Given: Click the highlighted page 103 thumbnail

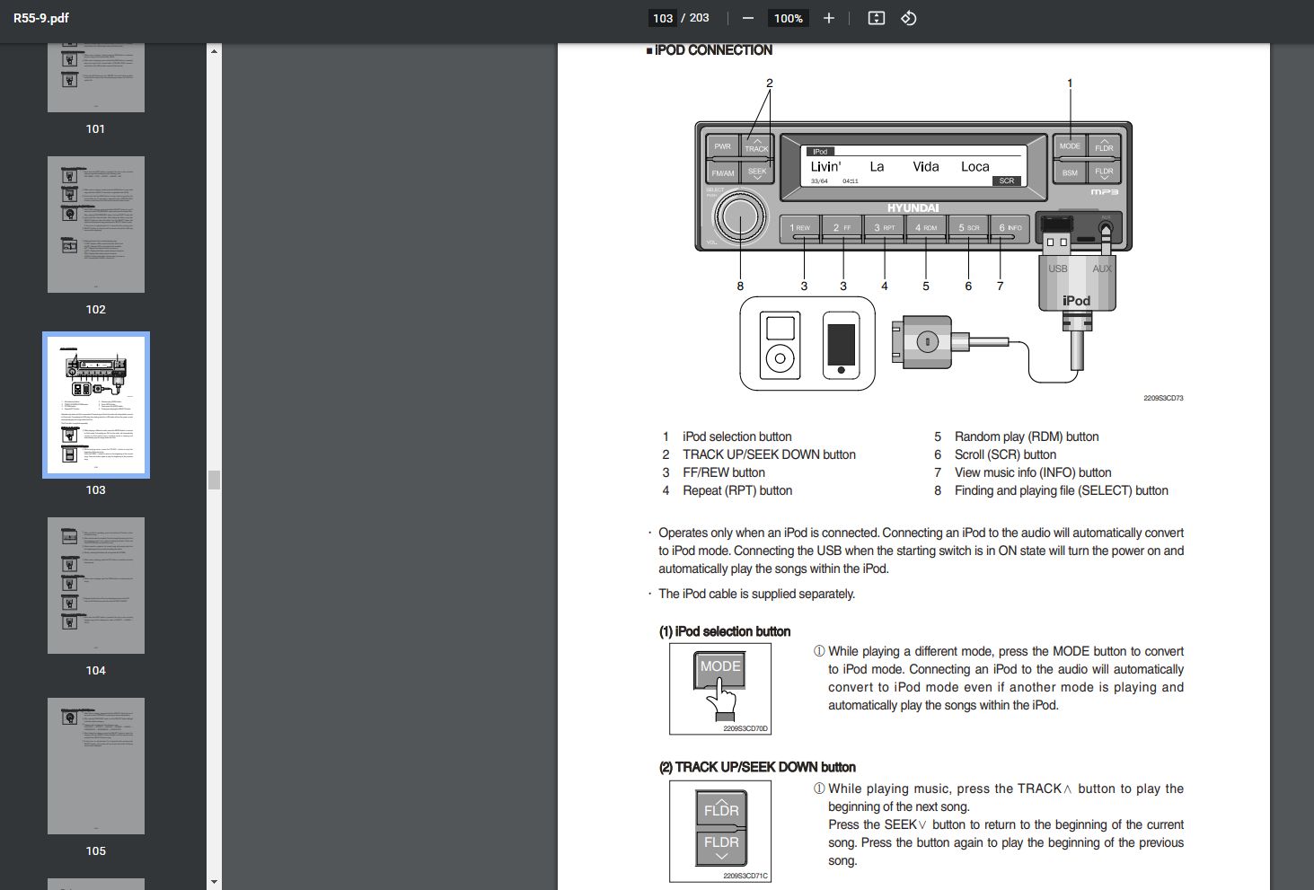Looking at the screenshot, I should tap(95, 405).
